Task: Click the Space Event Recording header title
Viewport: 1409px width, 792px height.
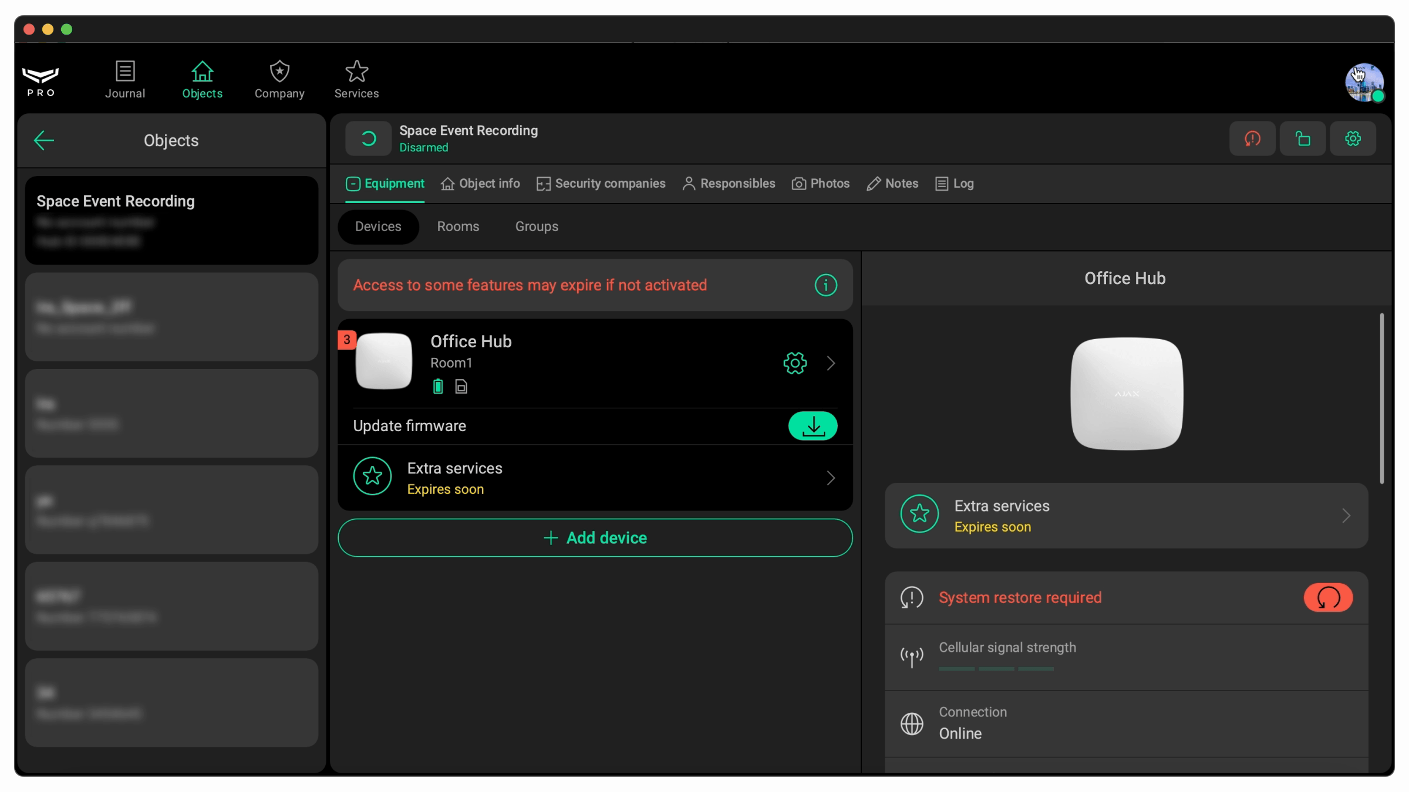Action: click(x=468, y=130)
